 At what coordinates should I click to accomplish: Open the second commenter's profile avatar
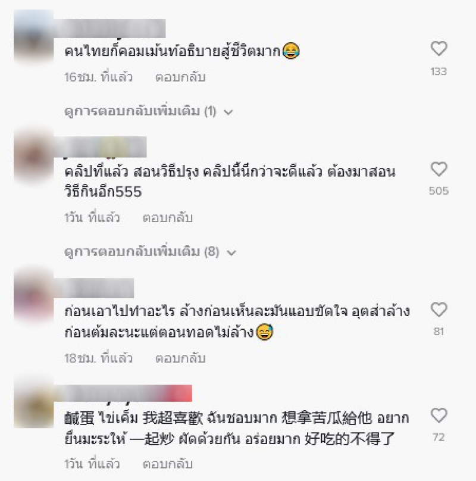pos(34,156)
